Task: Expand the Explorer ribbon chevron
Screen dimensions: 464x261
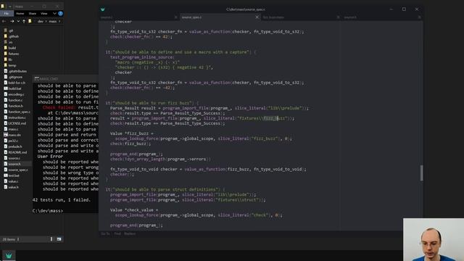Action: tap(54, 14)
